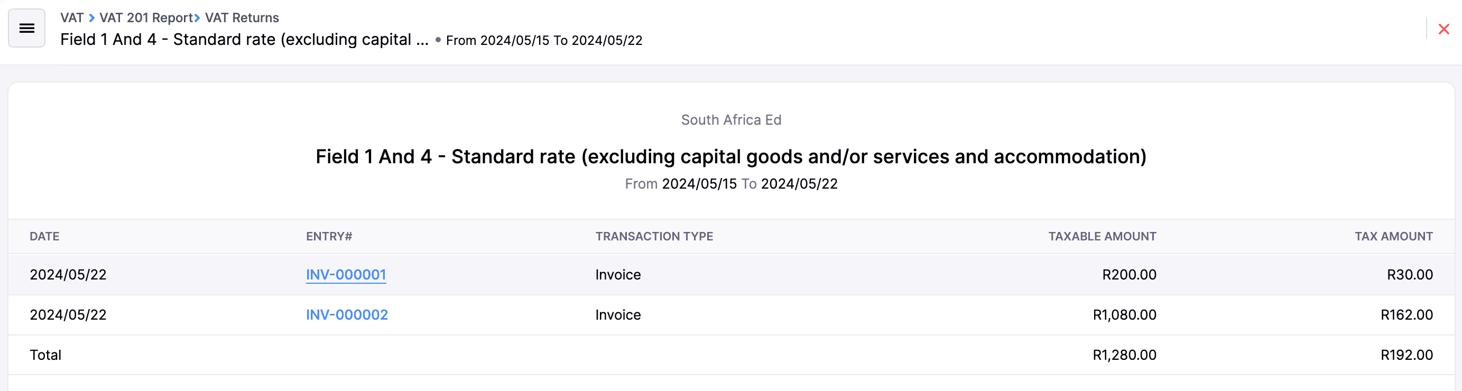
Task: Click the DATE column header
Action: 44,237
